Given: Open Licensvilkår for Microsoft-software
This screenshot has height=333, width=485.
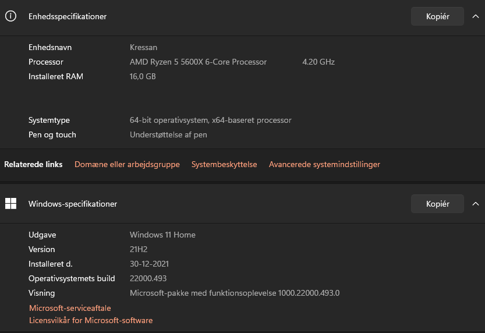Looking at the screenshot, I should 91,320.
